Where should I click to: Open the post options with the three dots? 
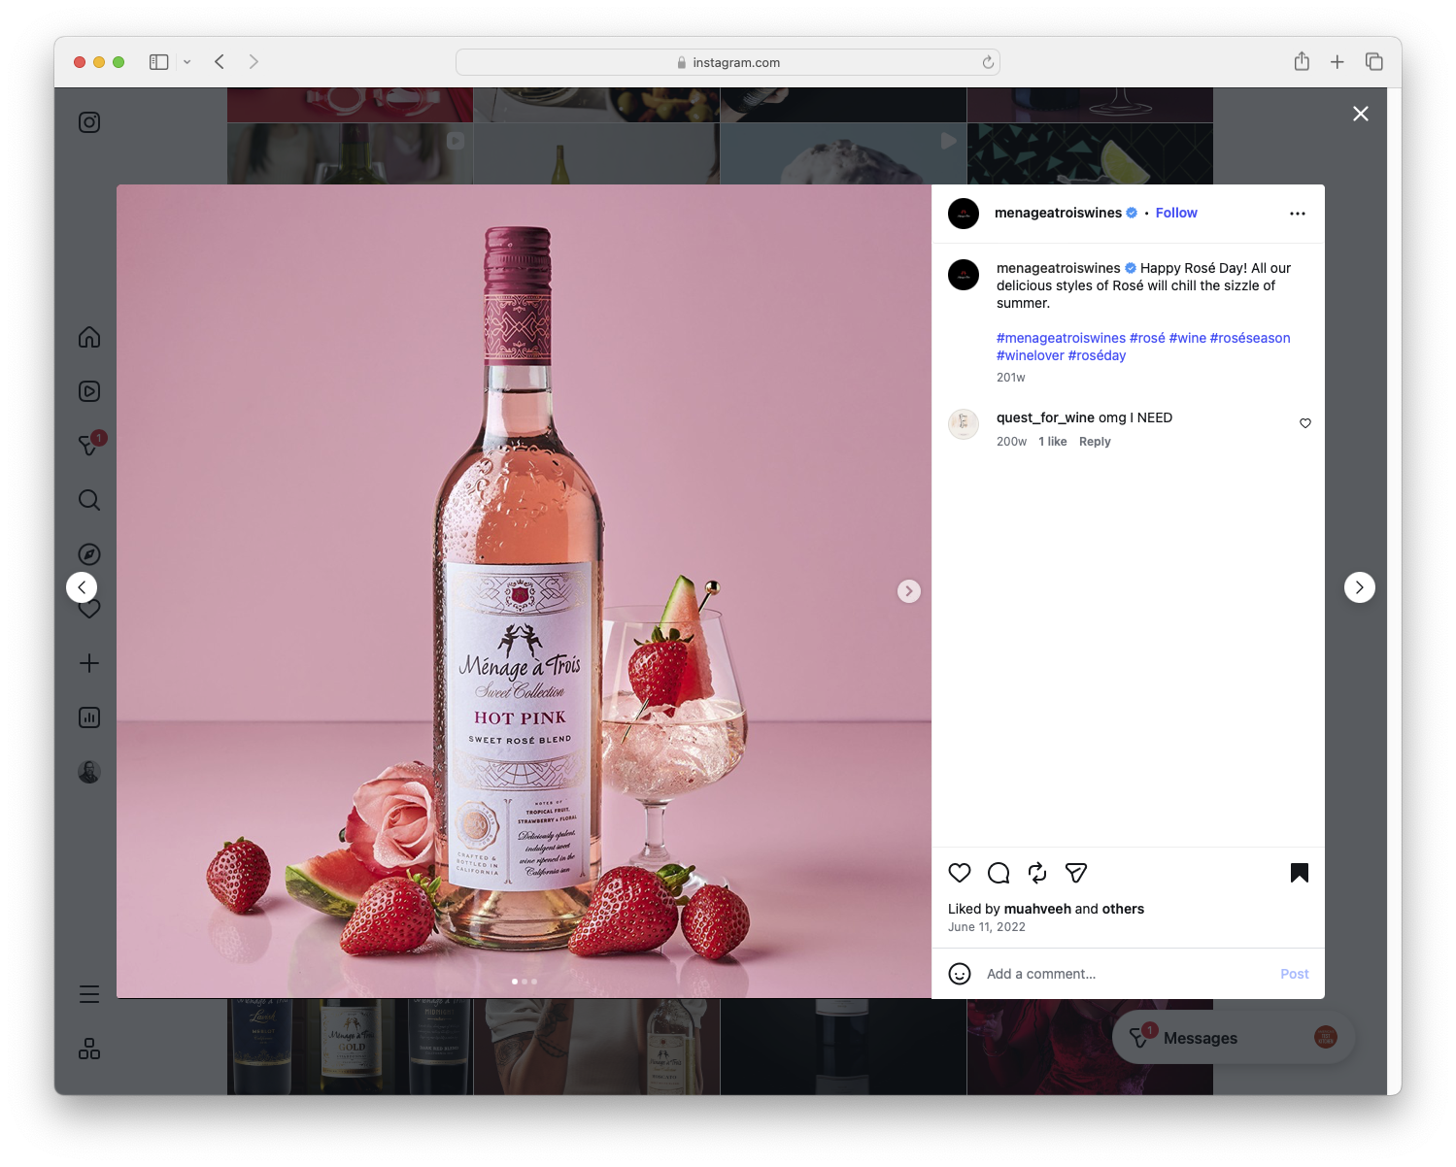(x=1298, y=213)
